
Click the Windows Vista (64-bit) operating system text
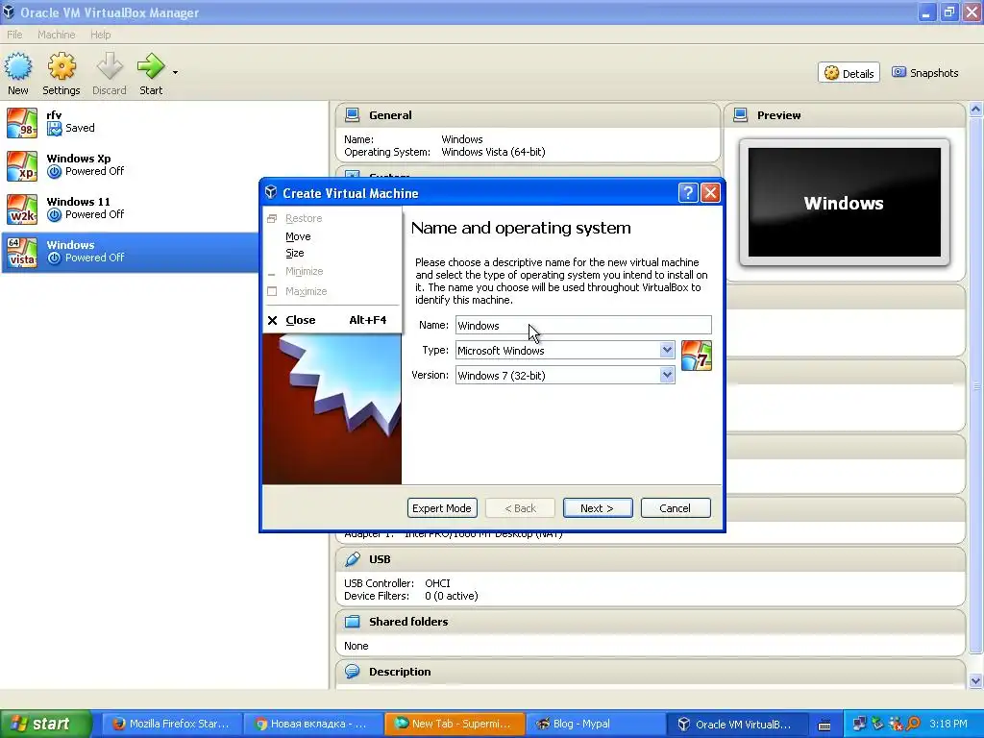pyautogui.click(x=493, y=152)
